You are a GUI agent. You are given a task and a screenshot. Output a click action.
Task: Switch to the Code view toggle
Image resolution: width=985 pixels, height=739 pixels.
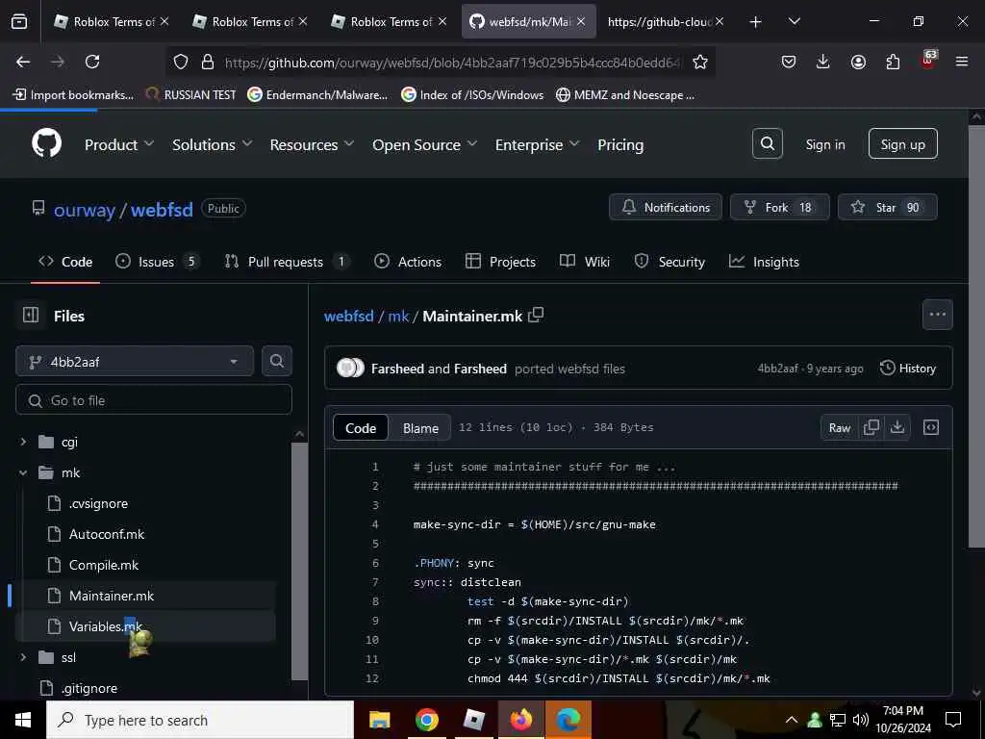point(361,427)
